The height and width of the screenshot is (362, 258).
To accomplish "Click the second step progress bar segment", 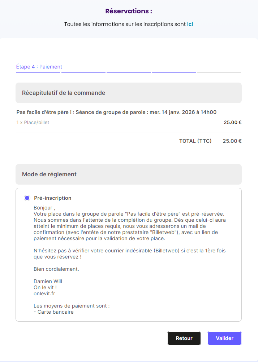I will point(83,73).
